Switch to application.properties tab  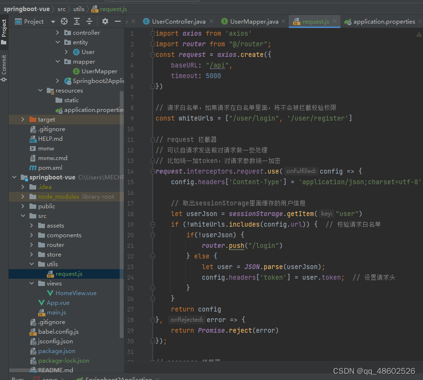pyautogui.click(x=384, y=21)
